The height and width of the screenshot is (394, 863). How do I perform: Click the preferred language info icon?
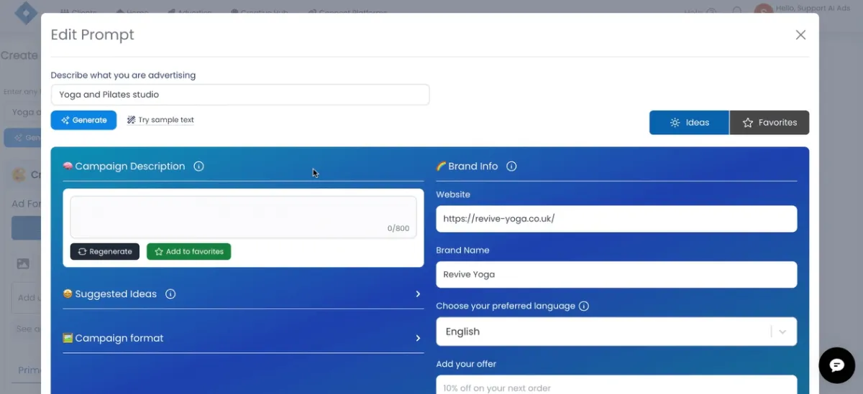(x=584, y=306)
